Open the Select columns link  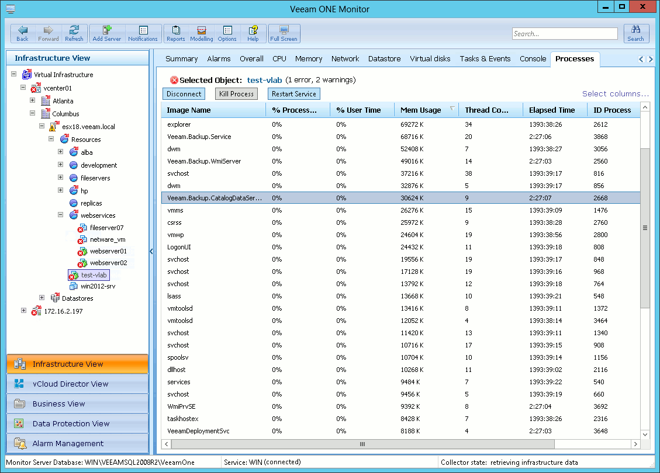(616, 94)
